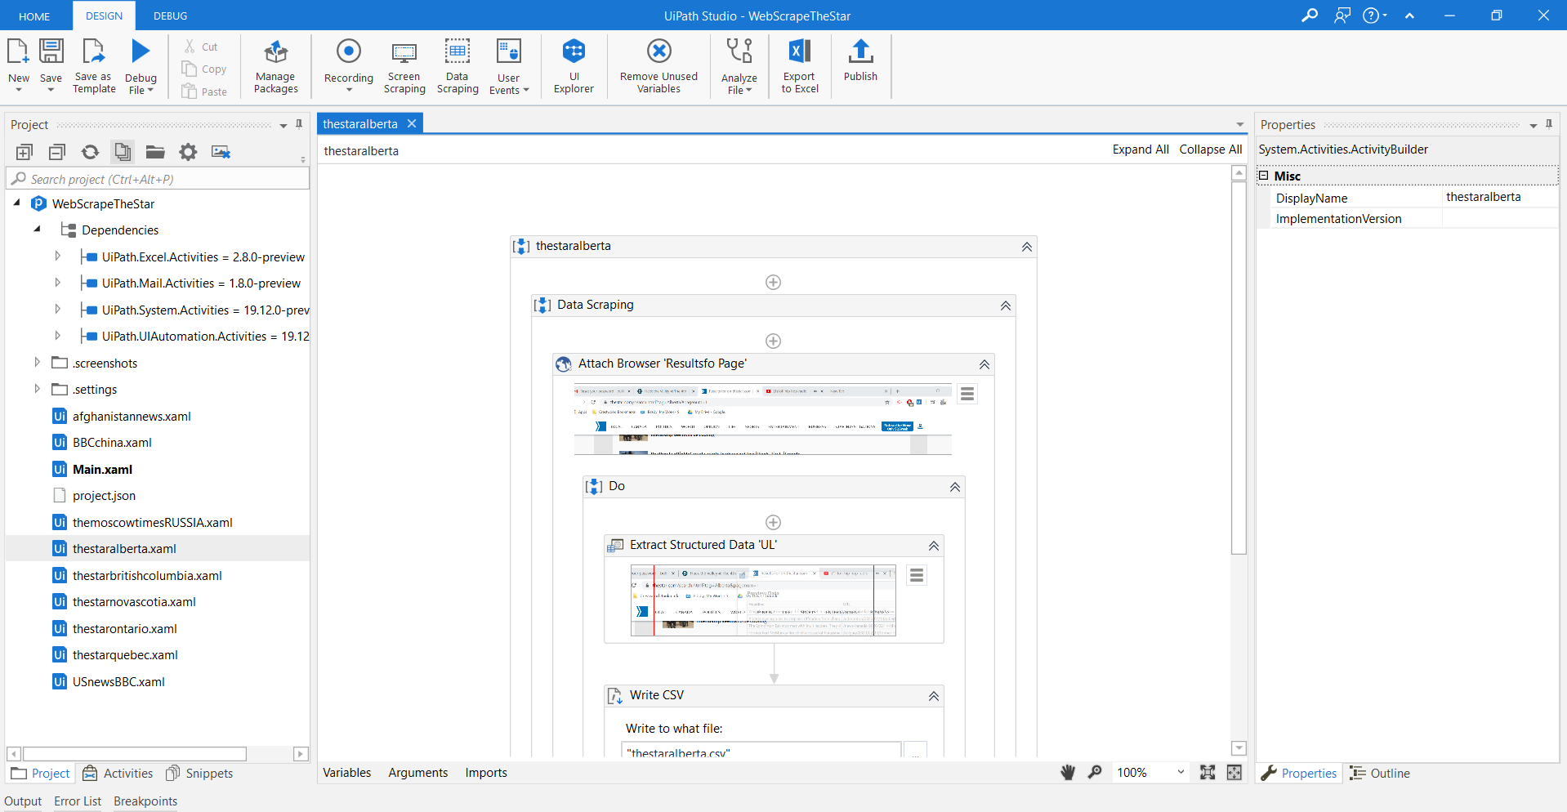Viewport: 1567px width, 812px height.
Task: Click the Cut command
Action: coord(201,47)
